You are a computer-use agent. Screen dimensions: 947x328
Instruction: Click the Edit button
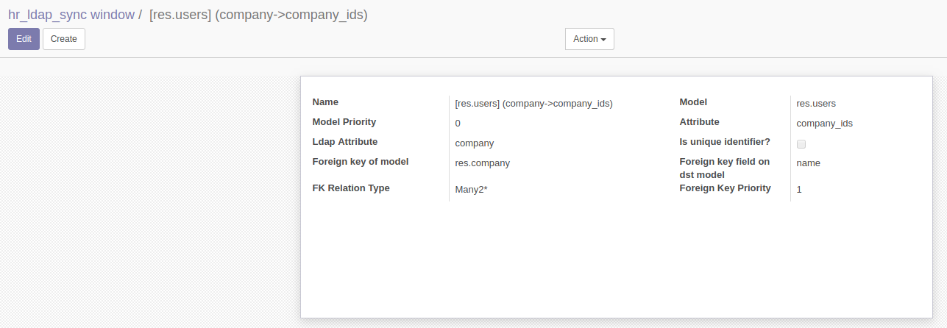coord(24,39)
